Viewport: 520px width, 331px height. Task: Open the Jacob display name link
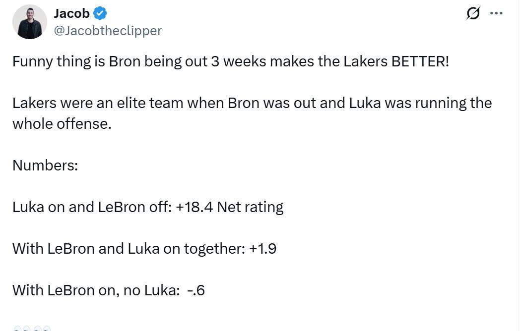point(71,13)
